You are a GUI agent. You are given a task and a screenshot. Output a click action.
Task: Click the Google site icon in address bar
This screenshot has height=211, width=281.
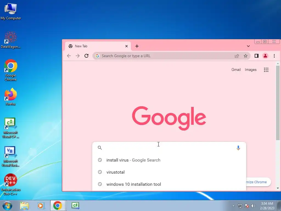click(97, 56)
